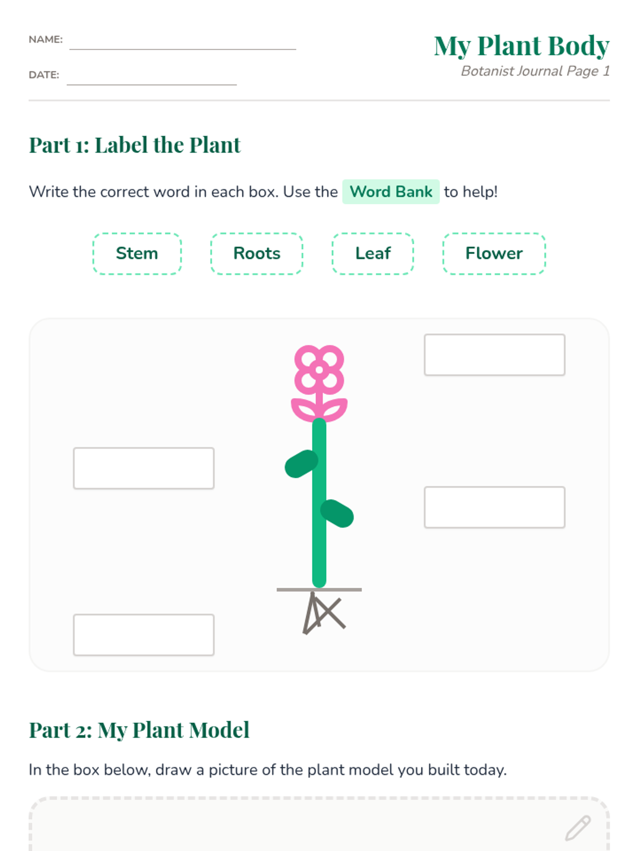
Task: Click the green stem of the plant
Action: 319,503
